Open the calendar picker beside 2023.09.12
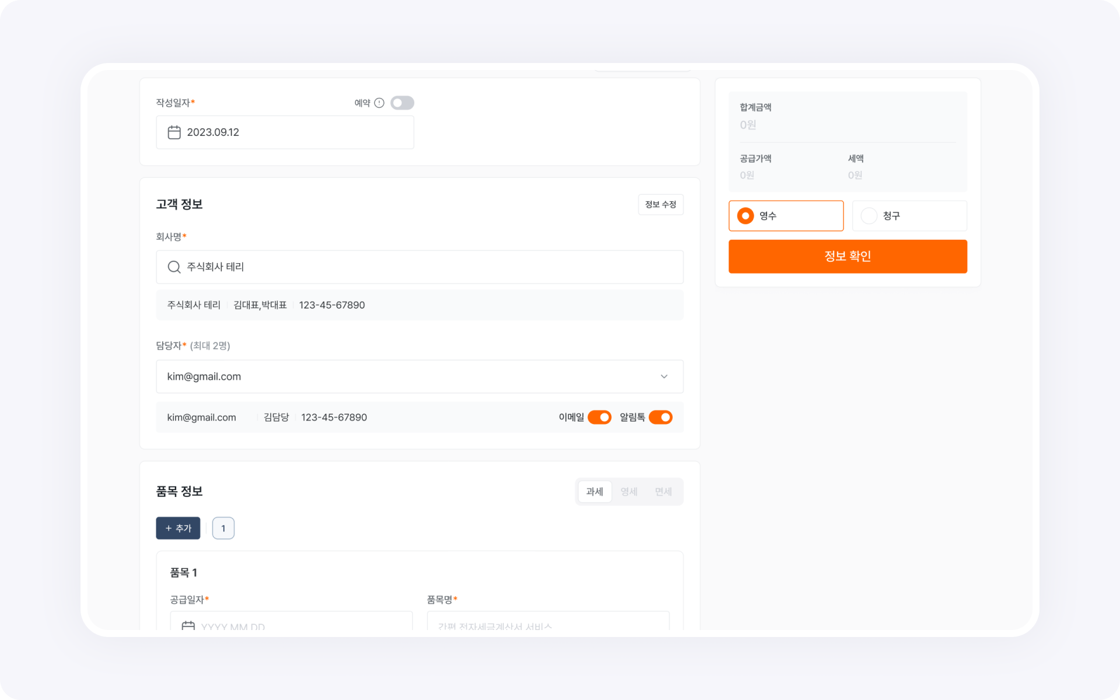The image size is (1120, 700). [174, 132]
